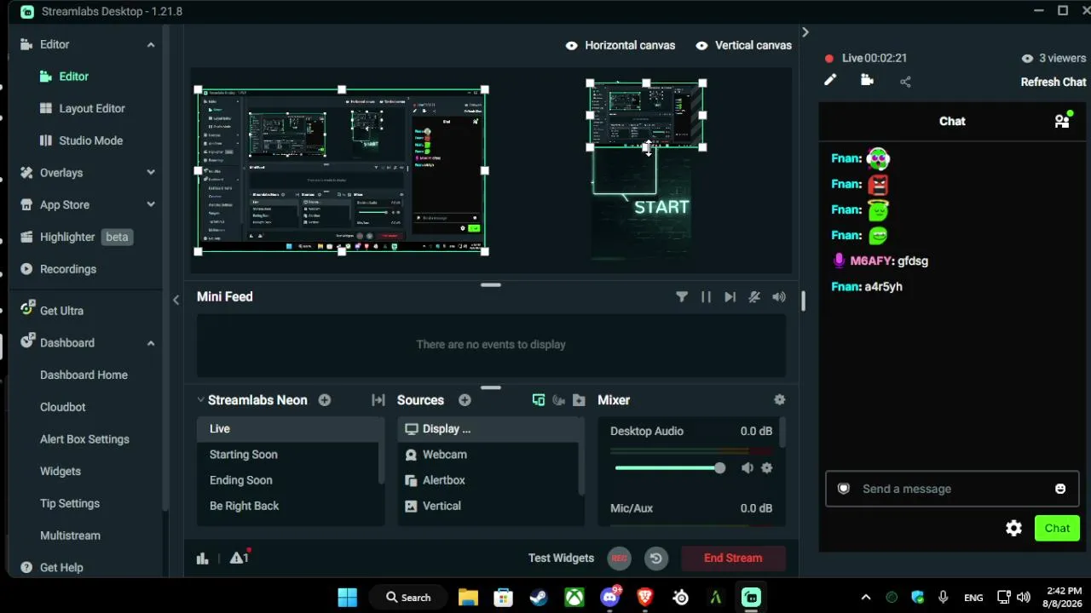The height and width of the screenshot is (613, 1091).
Task: Open Windows Start menu
Action: click(348, 597)
